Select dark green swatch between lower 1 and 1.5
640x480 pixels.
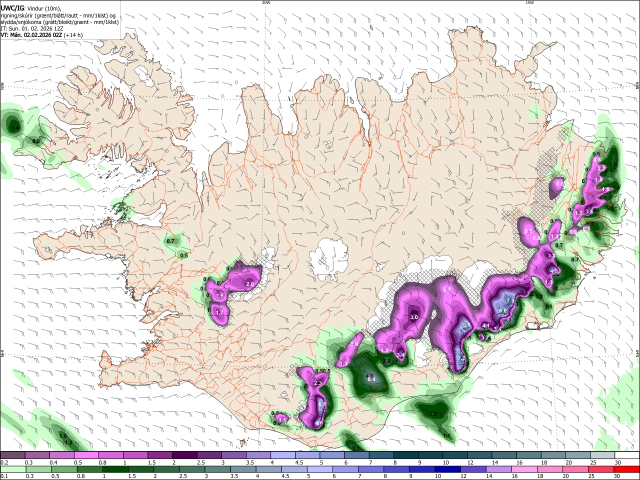tap(115, 469)
